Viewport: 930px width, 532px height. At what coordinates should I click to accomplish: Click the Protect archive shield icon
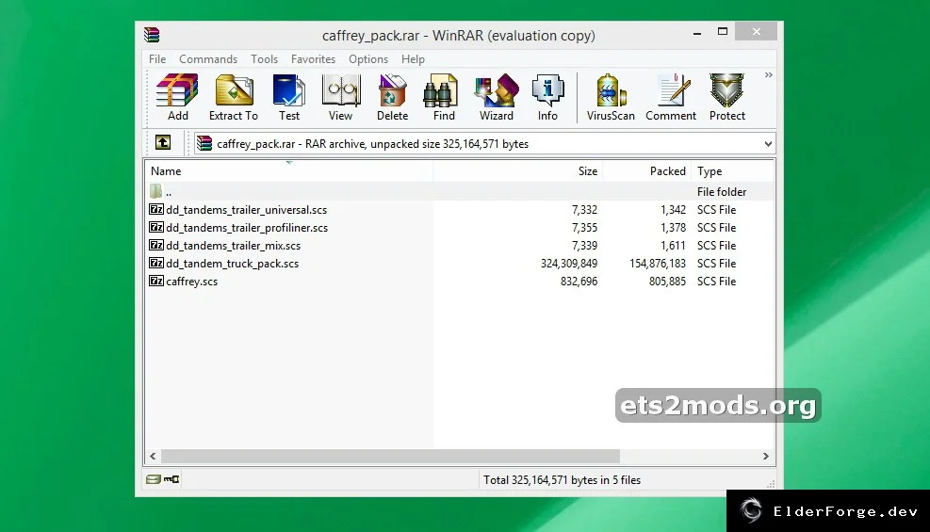click(727, 98)
